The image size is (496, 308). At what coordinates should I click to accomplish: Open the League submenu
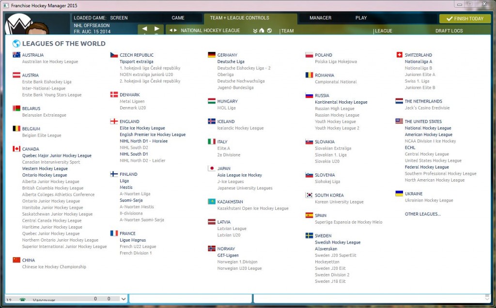(x=383, y=31)
